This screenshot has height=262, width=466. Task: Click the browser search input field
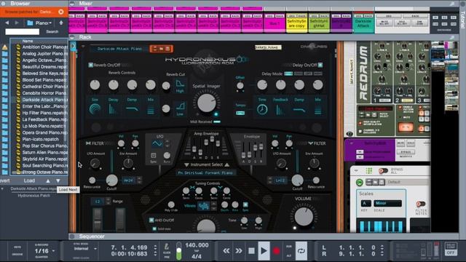[22, 31]
